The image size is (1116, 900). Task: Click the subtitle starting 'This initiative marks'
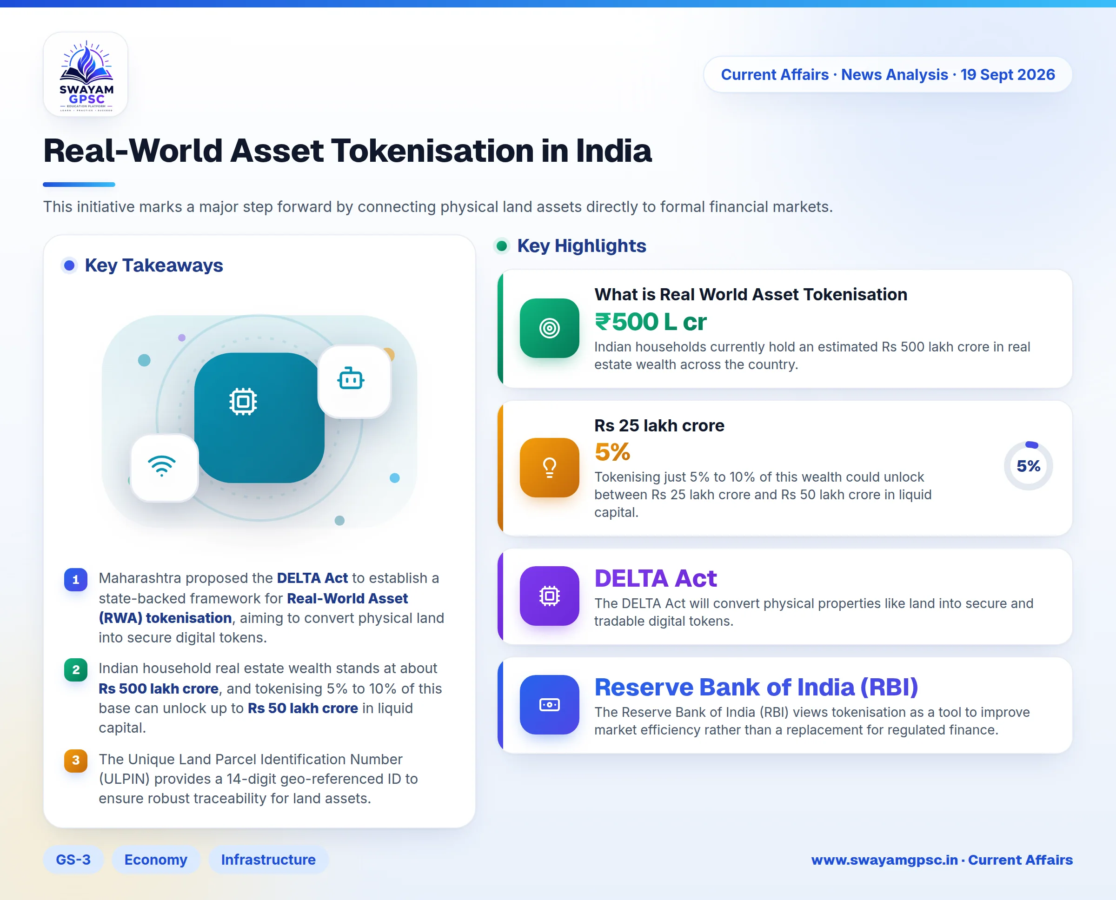pos(438,207)
